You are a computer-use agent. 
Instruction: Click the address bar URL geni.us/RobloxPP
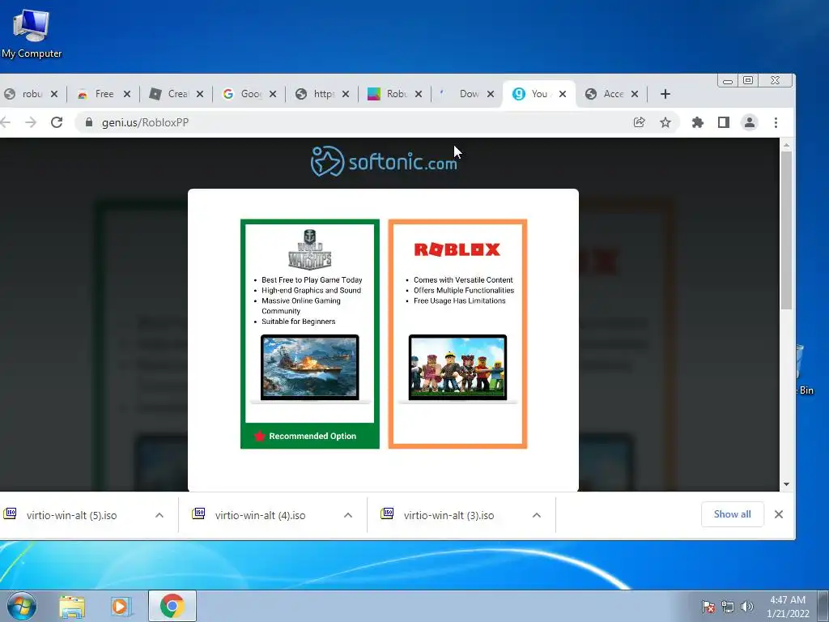coord(145,122)
